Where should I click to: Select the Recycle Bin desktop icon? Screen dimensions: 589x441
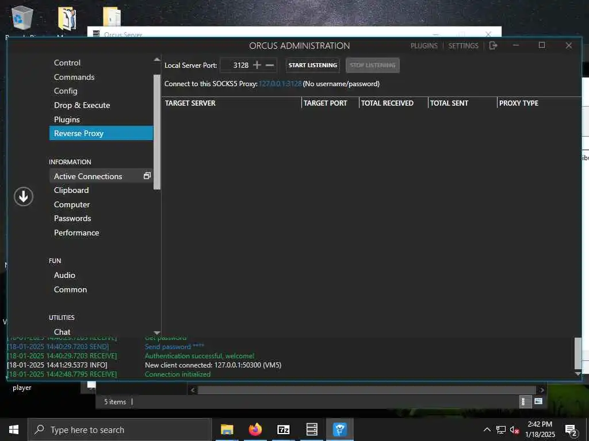click(22, 18)
